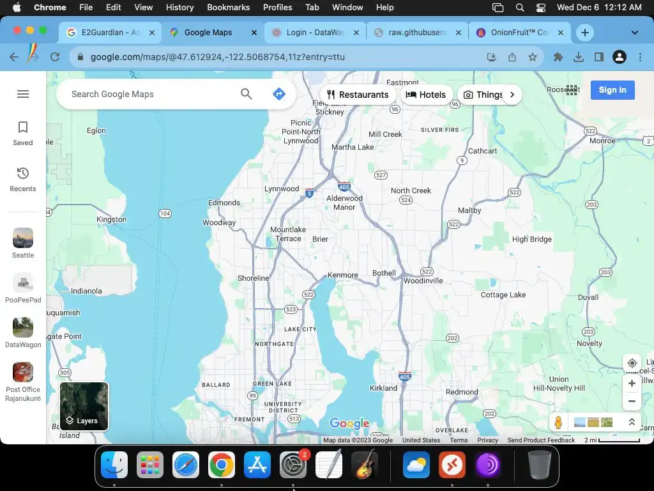Open the Chrome extensions puzzle icon
Image resolution: width=654 pixels, height=491 pixels.
(x=558, y=57)
